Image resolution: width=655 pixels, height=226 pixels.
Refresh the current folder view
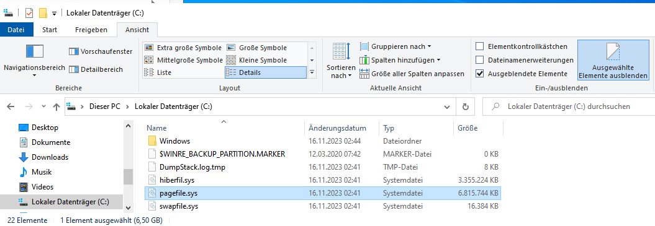point(466,106)
